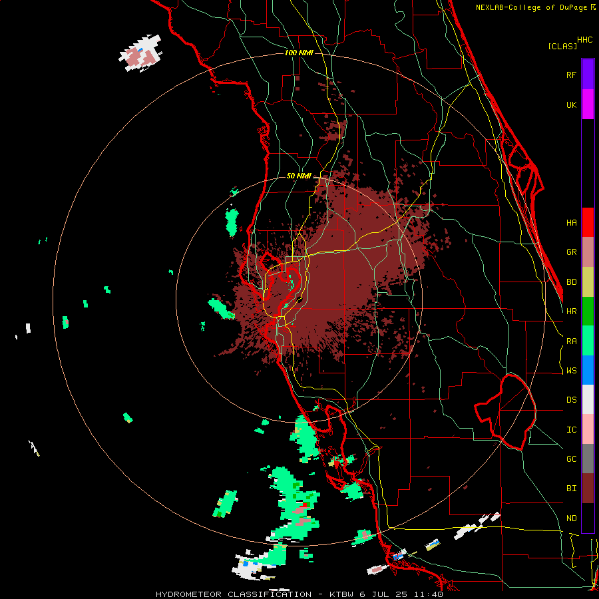Select the HA legend label
Screen dimensions: 599x599
[571, 223]
